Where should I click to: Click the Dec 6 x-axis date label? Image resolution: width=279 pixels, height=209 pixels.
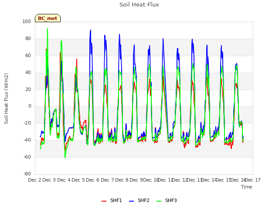click(93, 180)
